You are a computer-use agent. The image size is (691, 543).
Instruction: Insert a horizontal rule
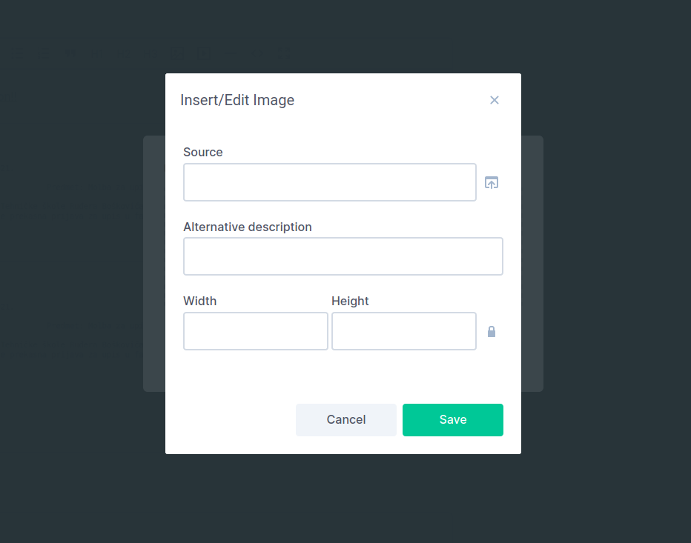click(231, 53)
